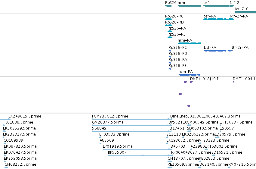Click the SD02140.5prime EST label

pos(213,164)
